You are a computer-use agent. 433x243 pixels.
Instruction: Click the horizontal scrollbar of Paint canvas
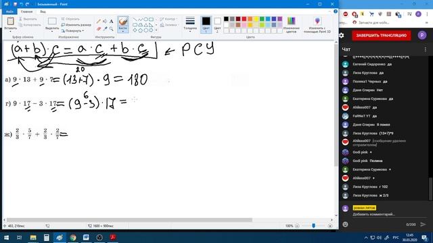(x=129, y=220)
